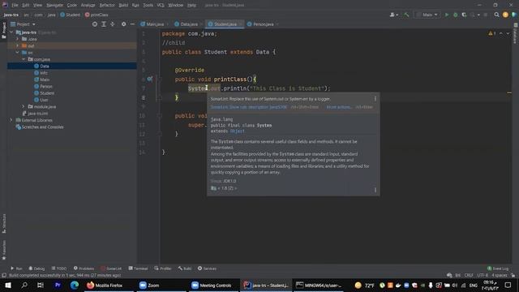Click More actions link in popup
Image resolution: width=519 pixels, height=292 pixels.
coord(339,107)
